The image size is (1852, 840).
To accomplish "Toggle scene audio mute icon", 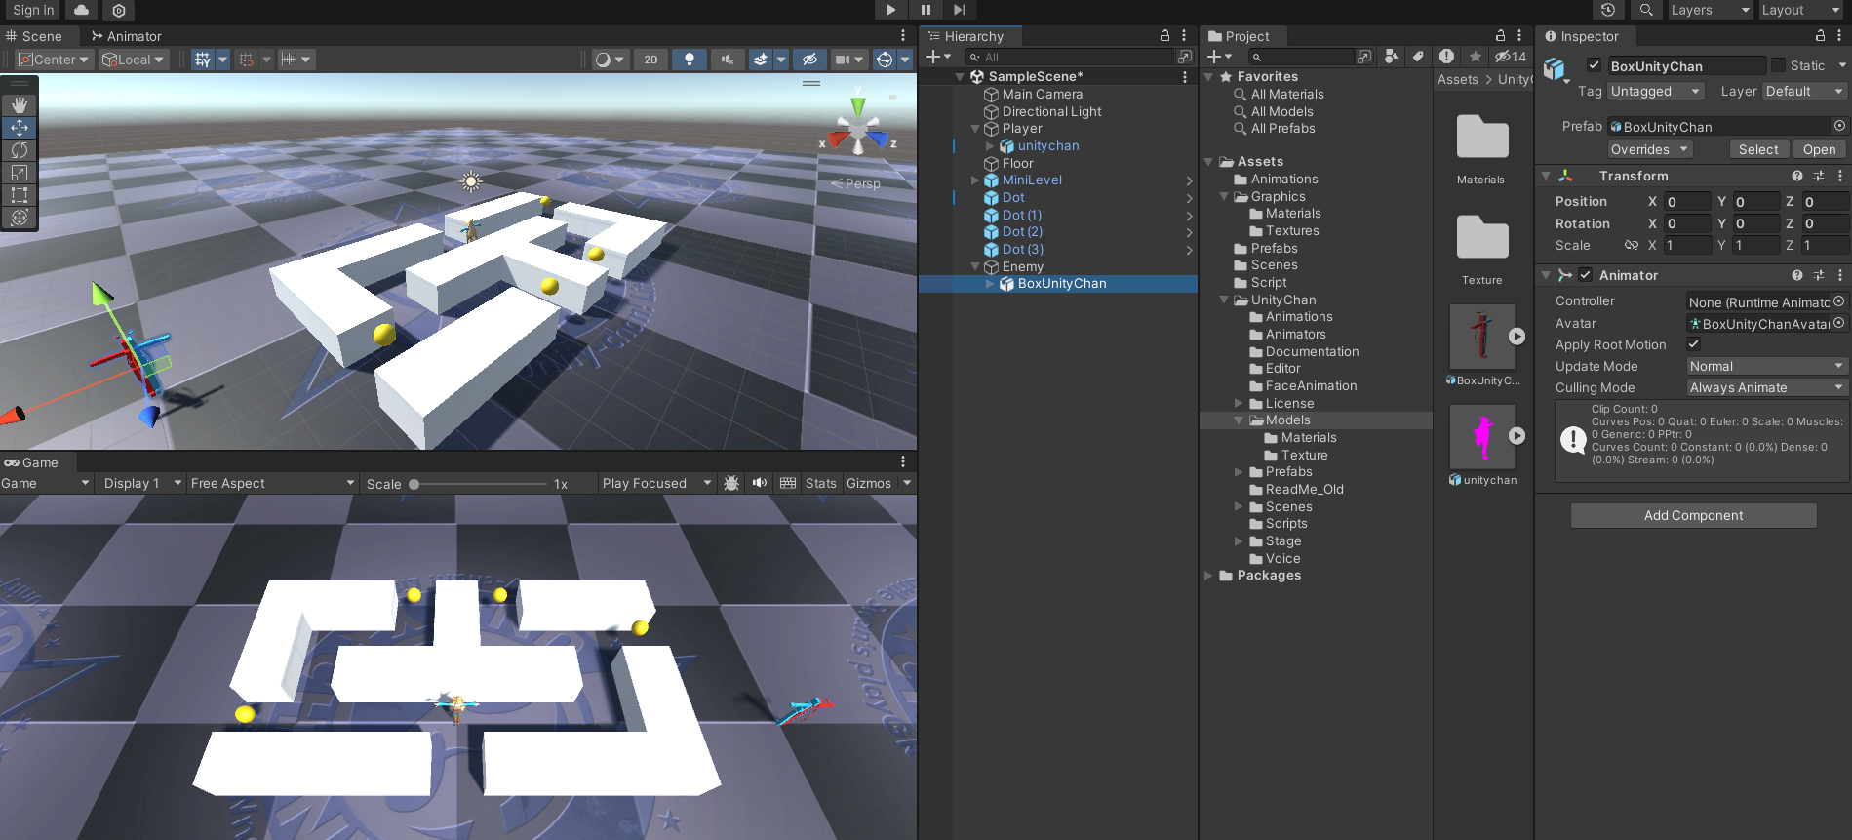I will [727, 60].
